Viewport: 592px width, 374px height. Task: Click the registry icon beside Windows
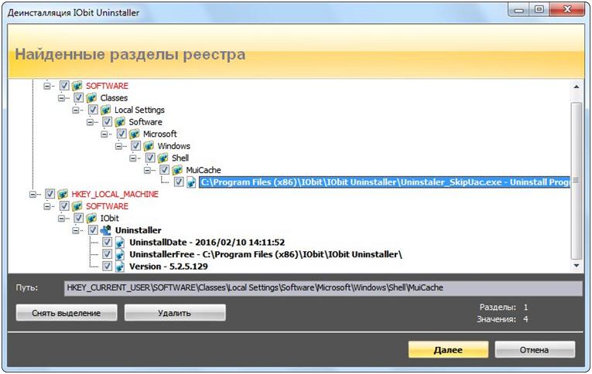click(x=149, y=146)
